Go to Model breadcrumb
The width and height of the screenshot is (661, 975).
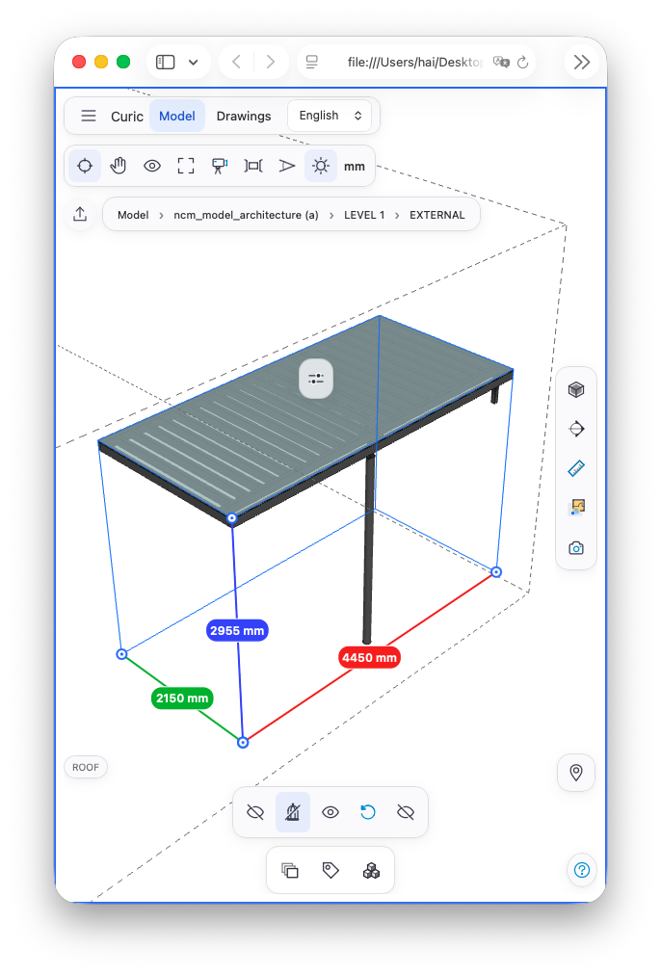[133, 215]
